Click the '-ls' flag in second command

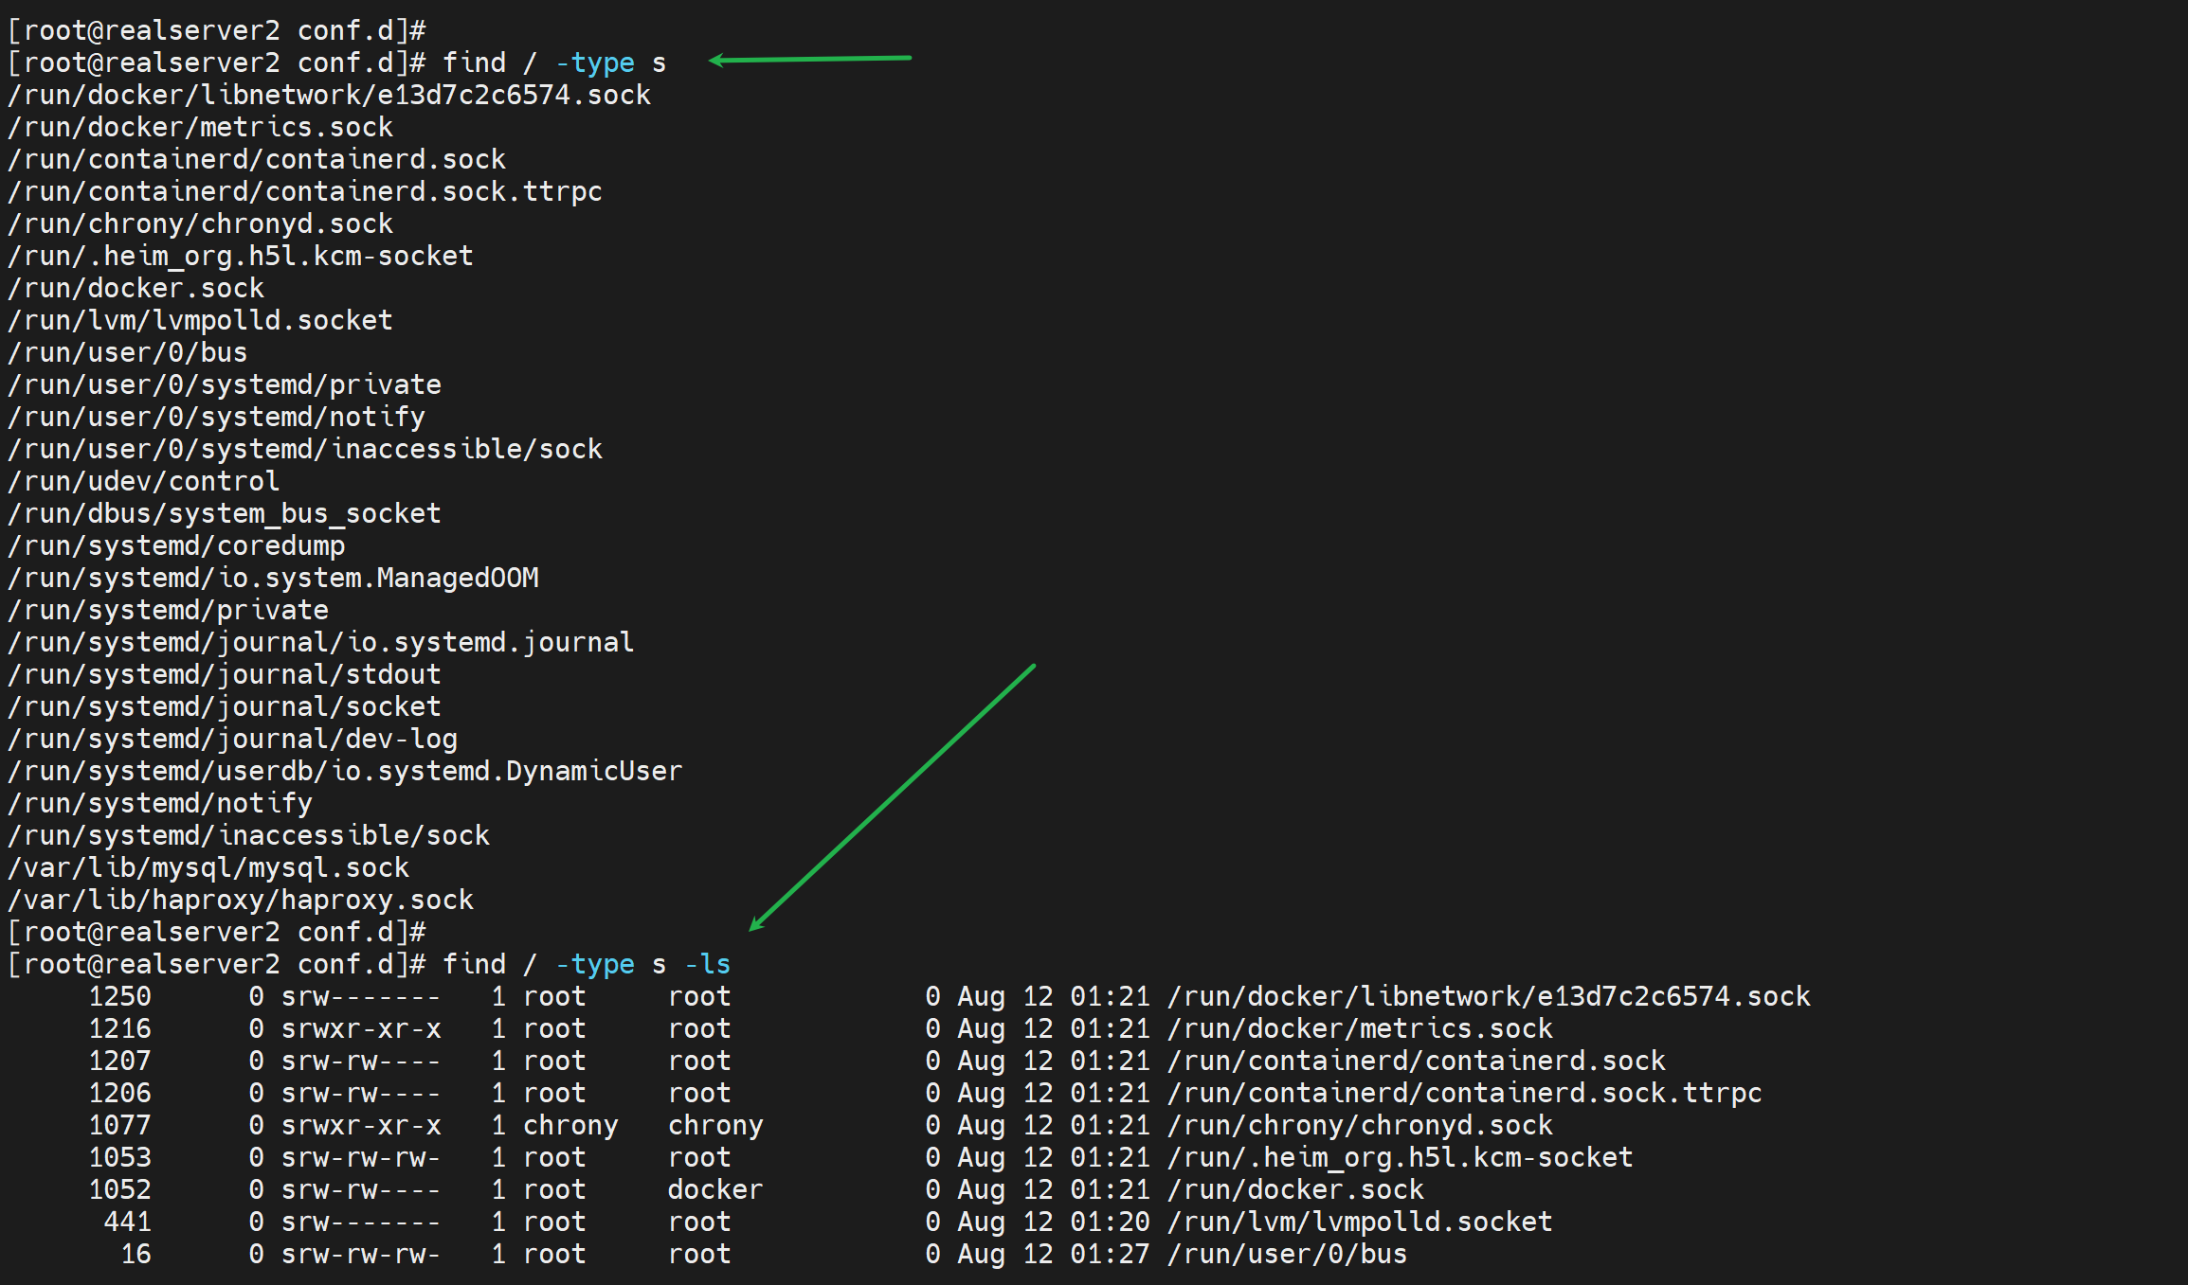click(707, 964)
